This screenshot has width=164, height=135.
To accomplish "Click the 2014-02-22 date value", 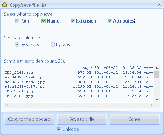I will click(x=106, y=68).
